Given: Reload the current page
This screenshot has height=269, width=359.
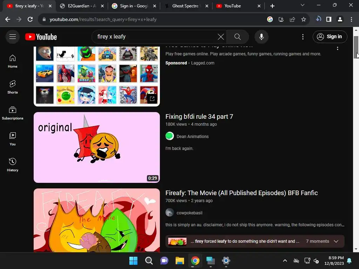Looking at the screenshot, I should click(x=30, y=20).
